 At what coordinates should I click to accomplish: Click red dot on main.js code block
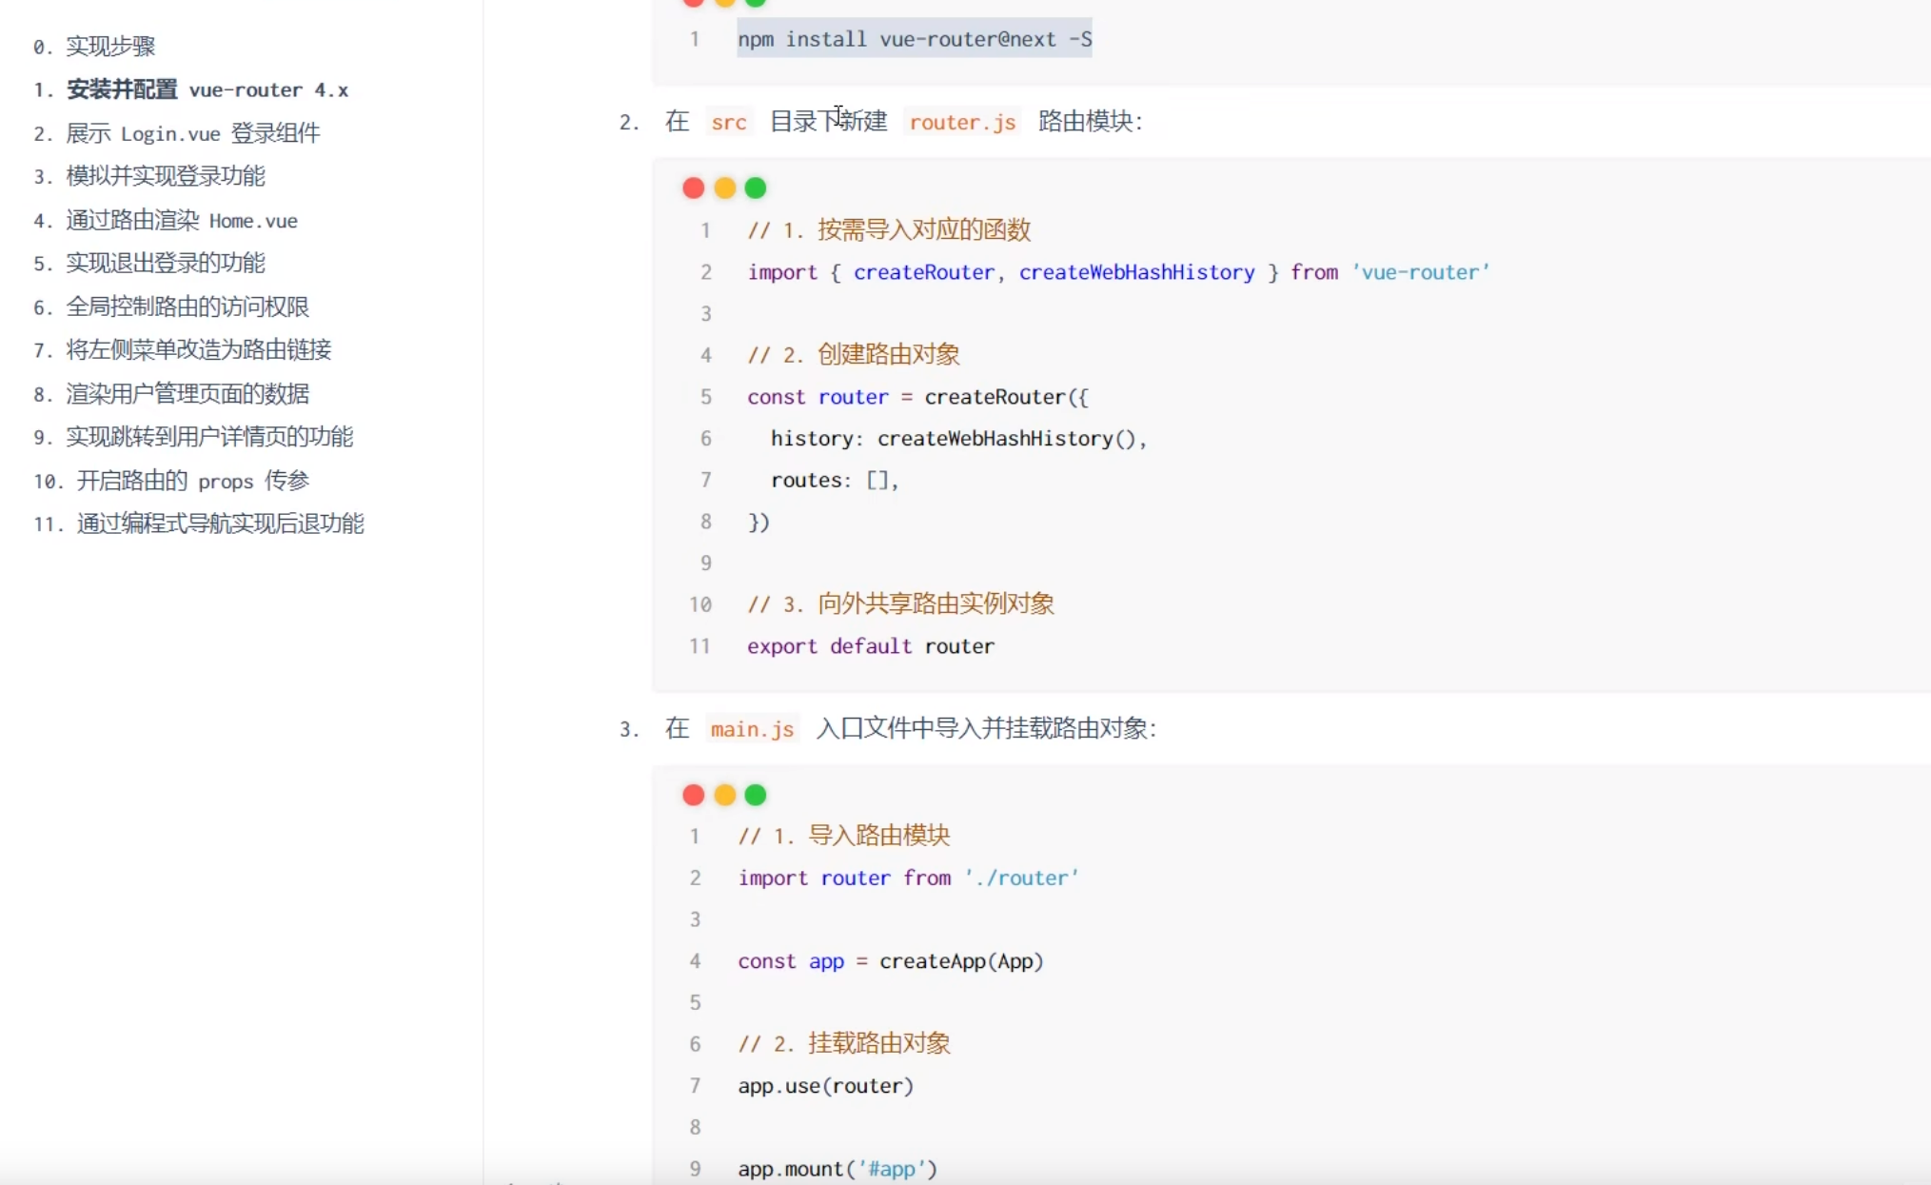(x=693, y=795)
